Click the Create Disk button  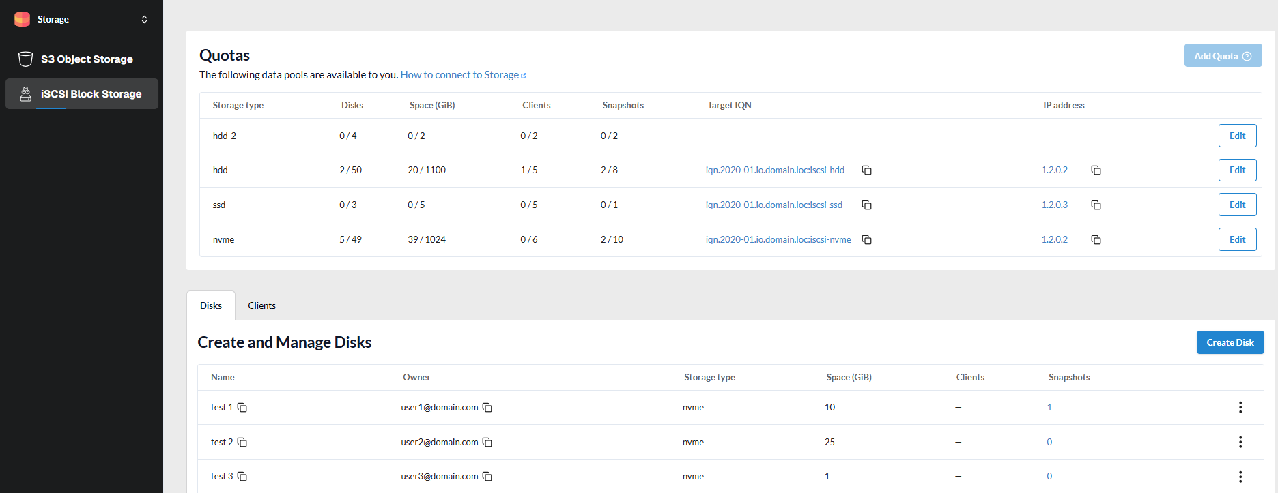(x=1230, y=342)
